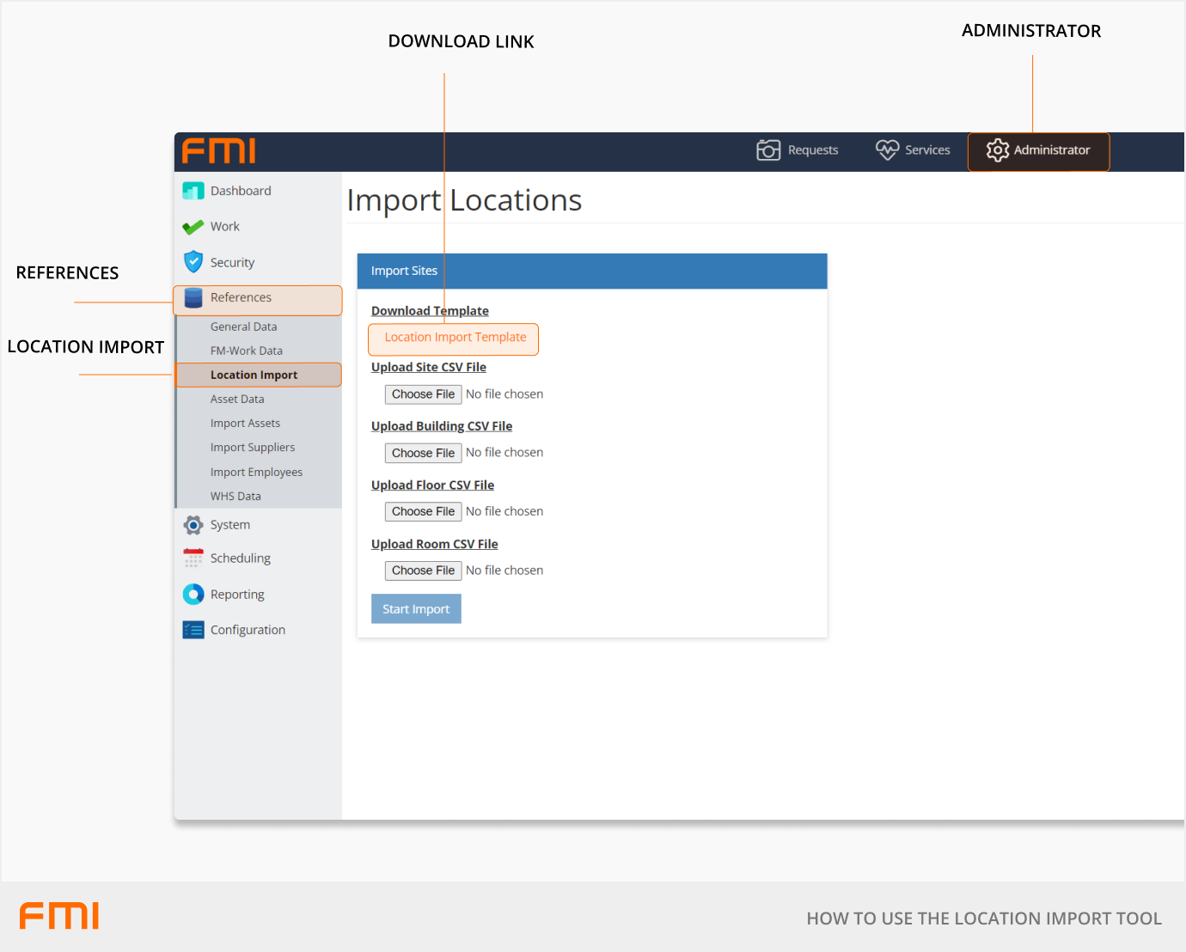Select Location Import in sidebar submenu
The width and height of the screenshot is (1186, 952).
pyautogui.click(x=254, y=375)
